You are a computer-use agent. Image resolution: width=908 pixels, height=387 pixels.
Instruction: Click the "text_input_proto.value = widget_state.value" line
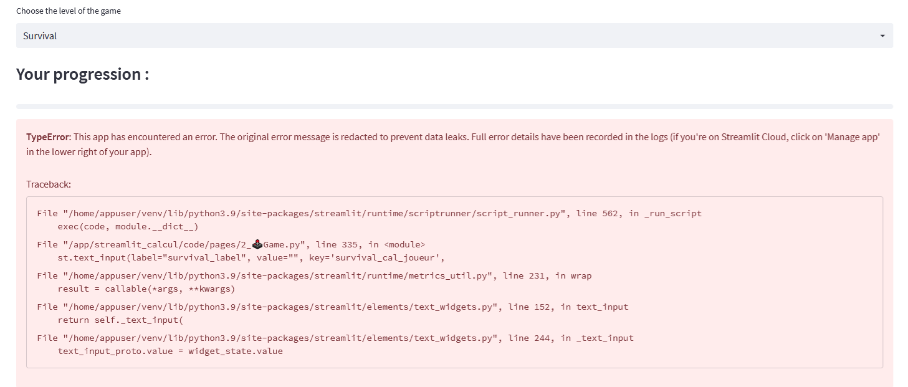[170, 351]
